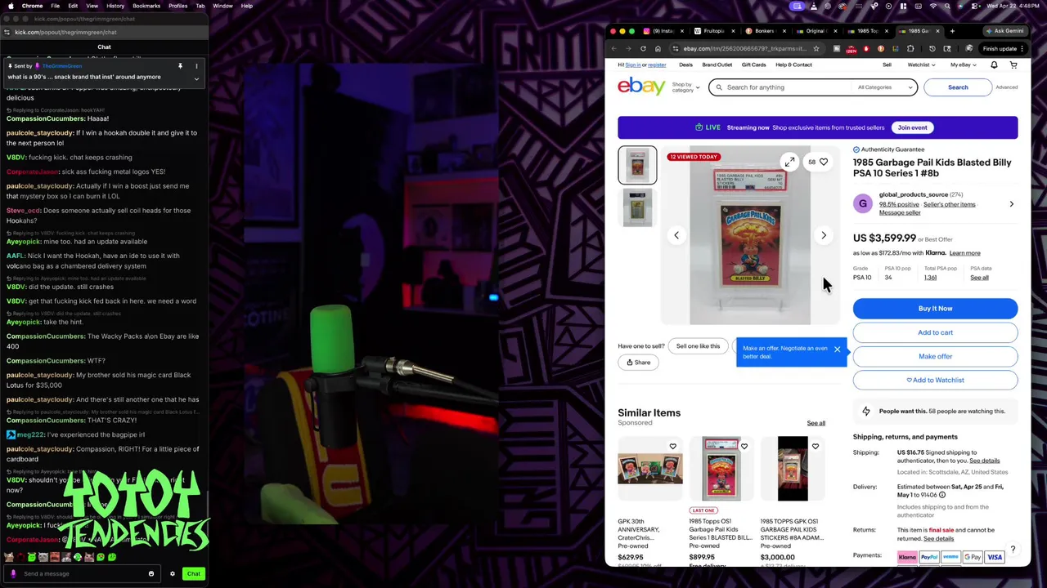Open a new Chrome tab
This screenshot has width=1047, height=588.
(x=952, y=31)
